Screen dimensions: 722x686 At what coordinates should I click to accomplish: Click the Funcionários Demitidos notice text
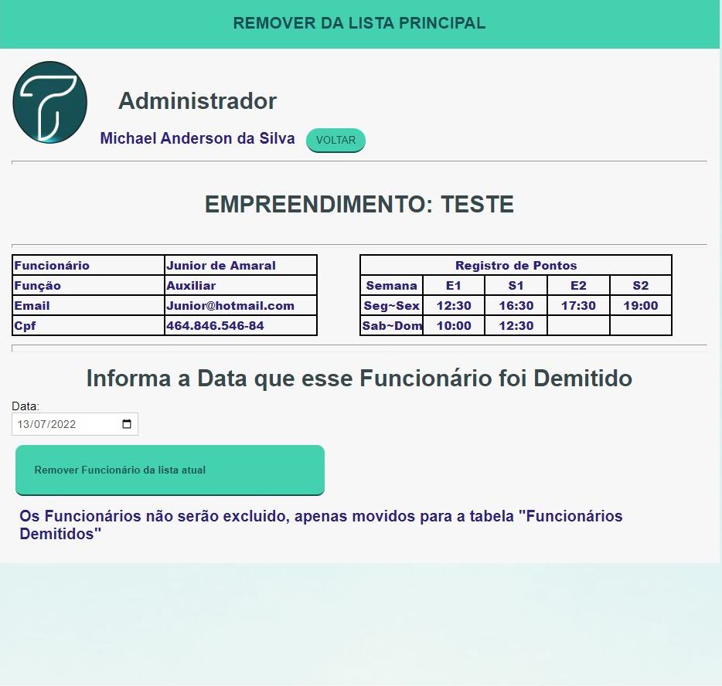click(321, 525)
